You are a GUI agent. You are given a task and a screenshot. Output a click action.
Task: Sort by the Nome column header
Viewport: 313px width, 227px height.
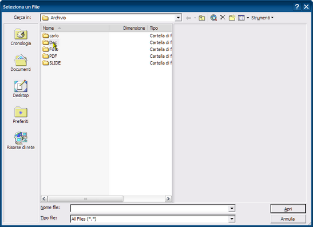[75, 28]
